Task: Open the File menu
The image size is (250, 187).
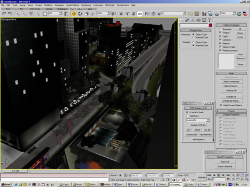Action: pyautogui.click(x=2, y=5)
